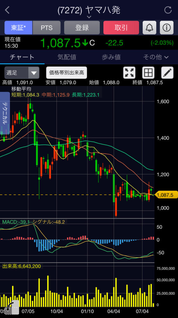Switch market to PTS
This screenshot has width=178, height=318.
[47, 28]
